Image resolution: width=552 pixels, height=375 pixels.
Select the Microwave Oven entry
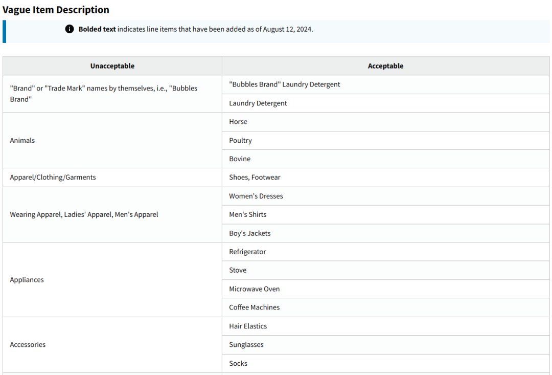coord(254,289)
